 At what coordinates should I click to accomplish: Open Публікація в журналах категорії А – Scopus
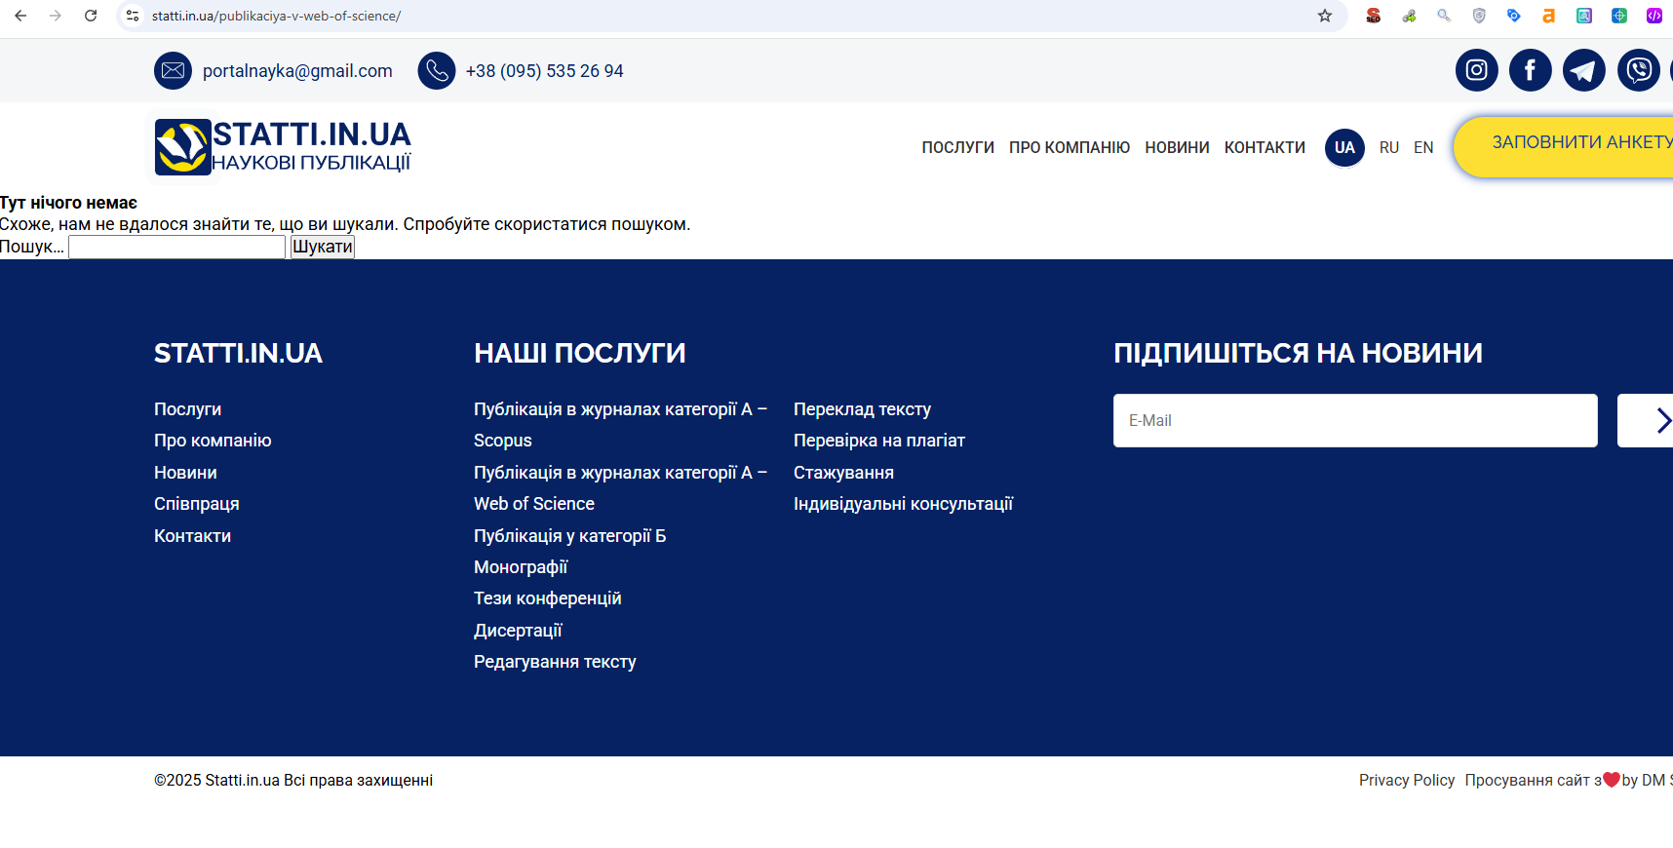point(620,425)
